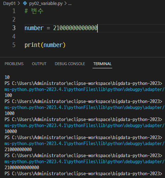Screen dimensions: 165x178
Task: Open the Day01 breadcrumb folder
Action: [x=9, y=4]
